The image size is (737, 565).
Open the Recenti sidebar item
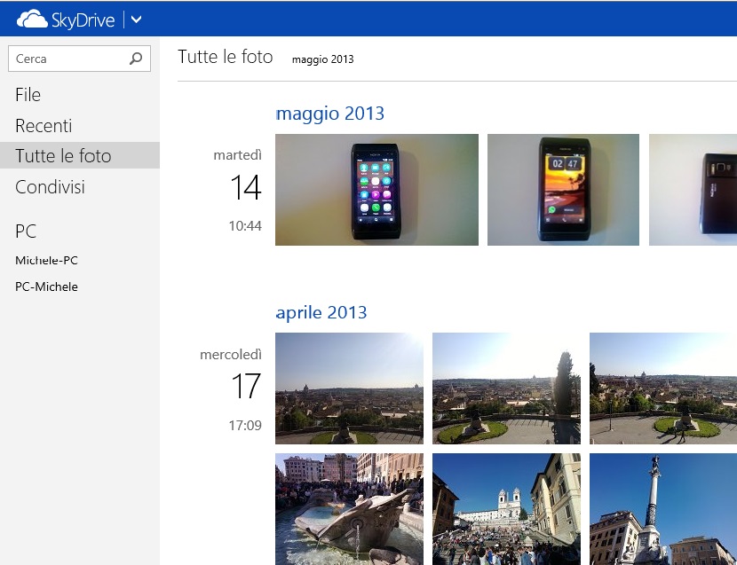pos(44,126)
